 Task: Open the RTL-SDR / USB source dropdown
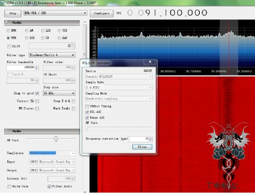point(55,13)
